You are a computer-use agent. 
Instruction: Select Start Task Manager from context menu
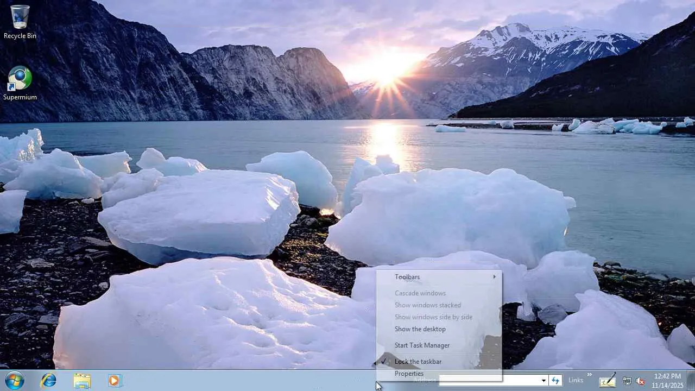[439, 345]
